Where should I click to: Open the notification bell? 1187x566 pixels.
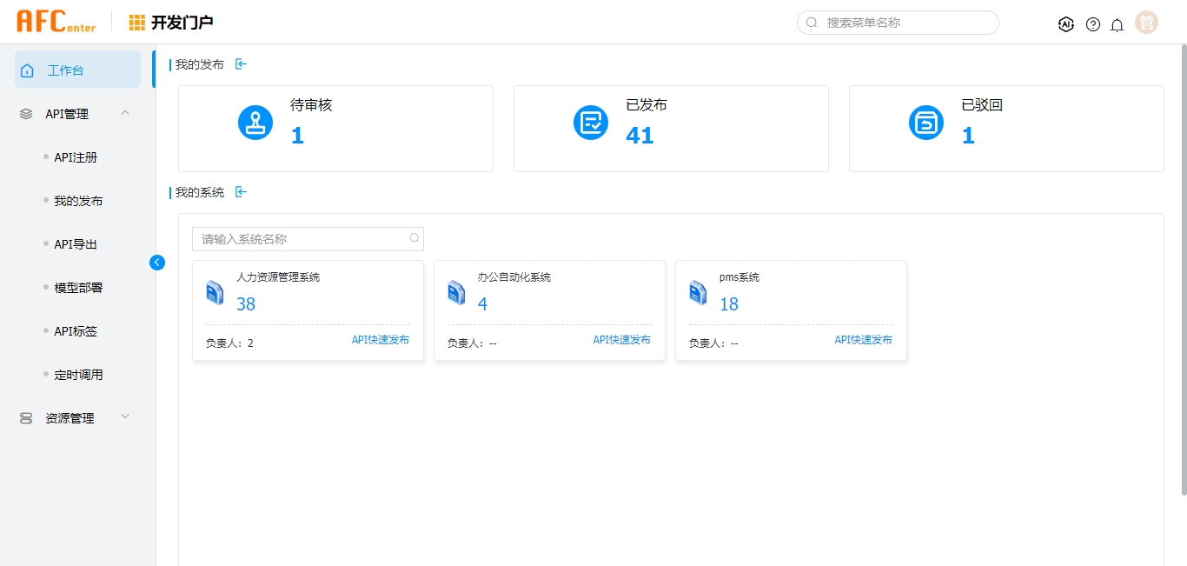pyautogui.click(x=1117, y=24)
